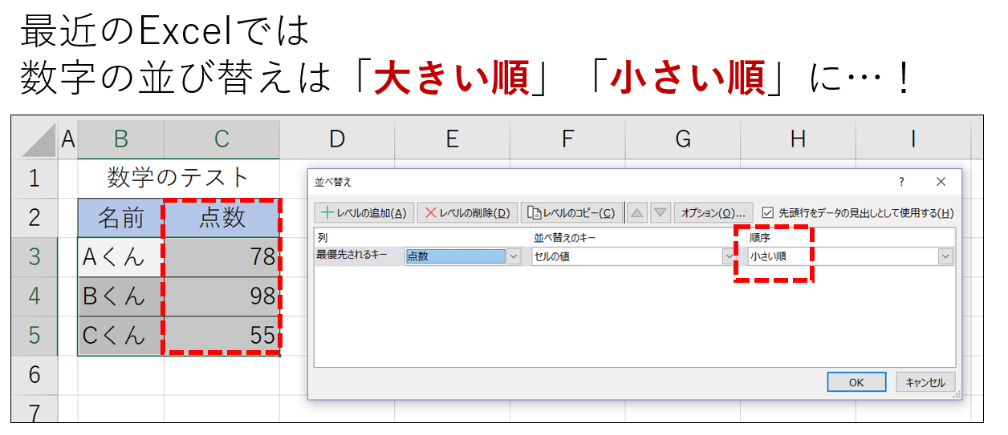Image resolution: width=1008 pixels, height=435 pixels.
Task: Click the Copy Level (レベルのコピー) button
Action: [x=571, y=213]
